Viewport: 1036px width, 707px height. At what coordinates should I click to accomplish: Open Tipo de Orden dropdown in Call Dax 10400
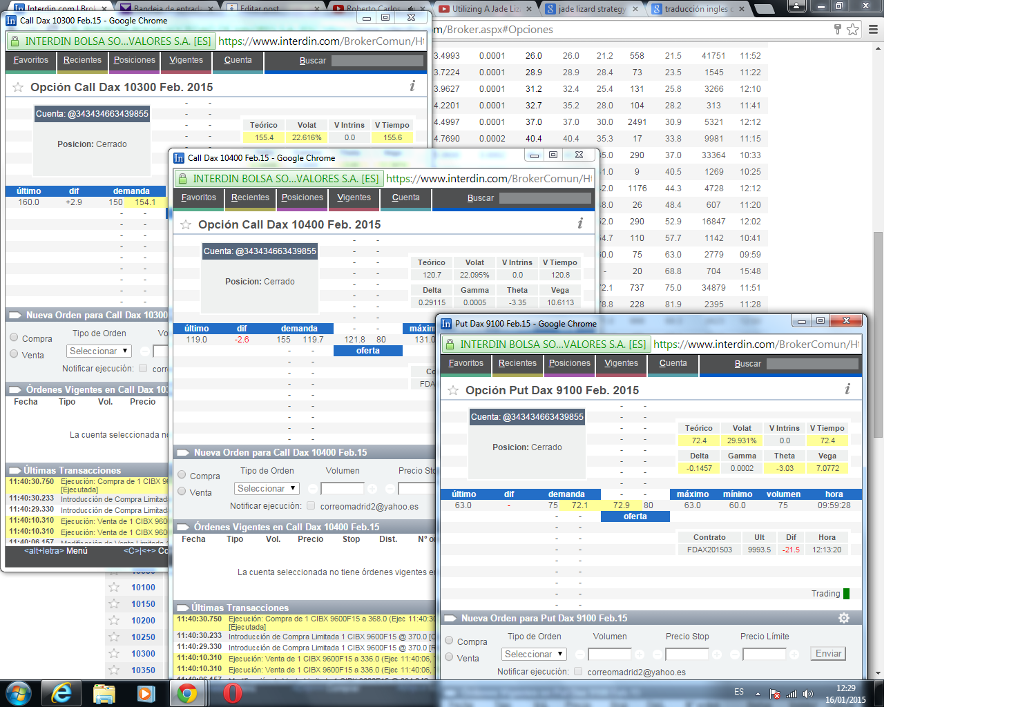click(267, 488)
